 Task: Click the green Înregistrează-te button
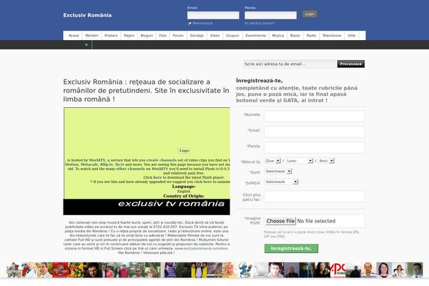[x=291, y=249]
